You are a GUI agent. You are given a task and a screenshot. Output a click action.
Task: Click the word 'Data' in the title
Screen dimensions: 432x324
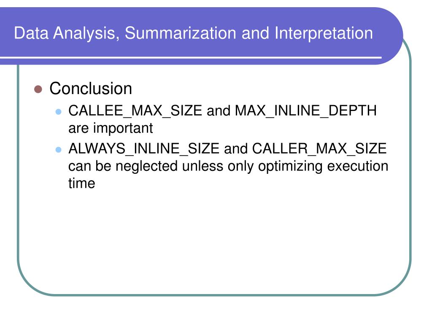[31, 33]
